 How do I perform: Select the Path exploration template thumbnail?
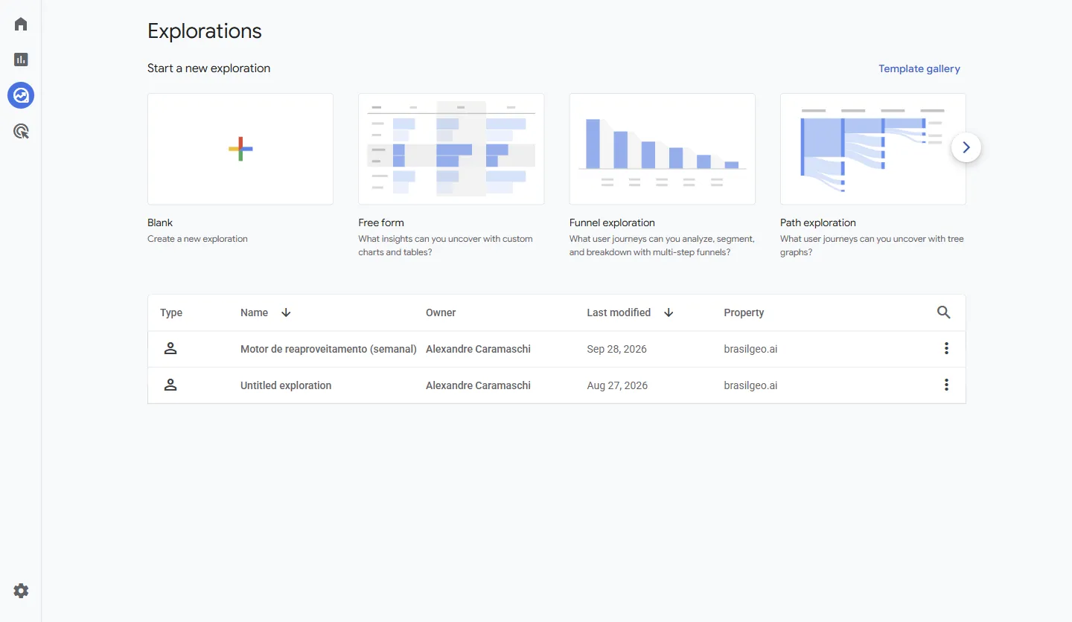point(873,149)
